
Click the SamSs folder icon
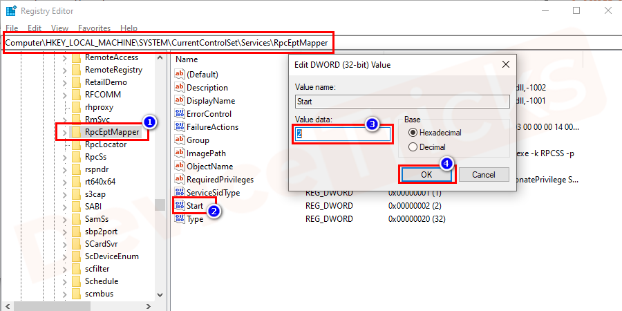click(76, 219)
